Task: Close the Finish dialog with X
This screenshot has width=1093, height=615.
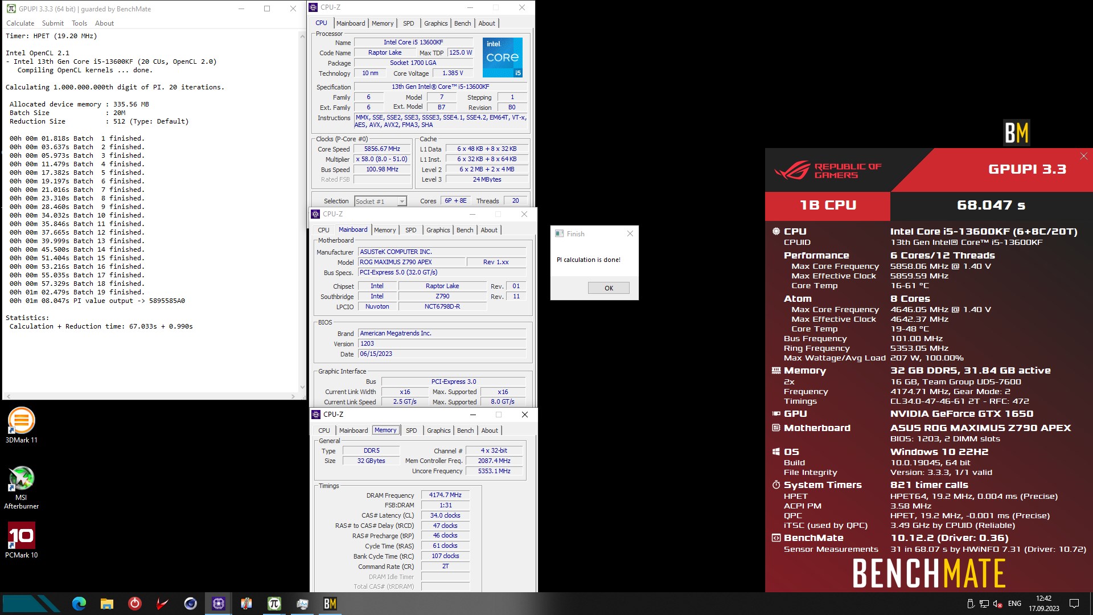Action: click(630, 233)
